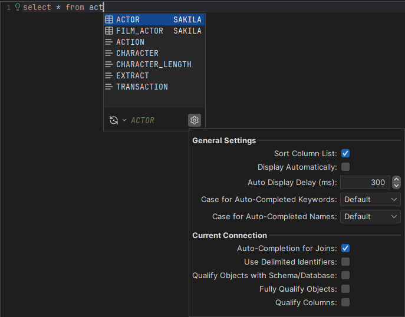Click the SAKILA schema label next to ACTOR
This screenshot has height=317, width=405.
(x=187, y=19)
